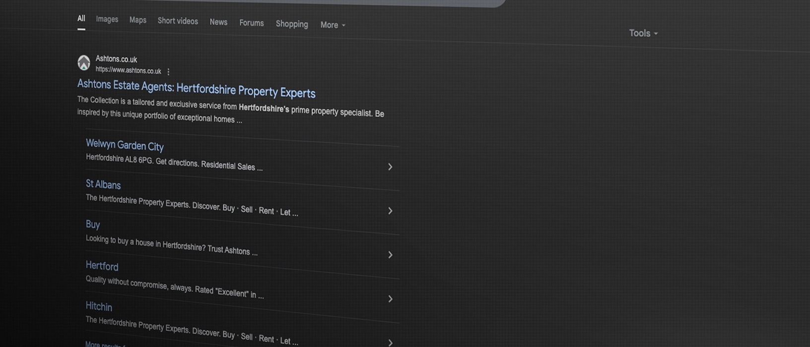This screenshot has height=347, width=810.
Task: Expand the Buy row chevron
Action: pos(390,255)
